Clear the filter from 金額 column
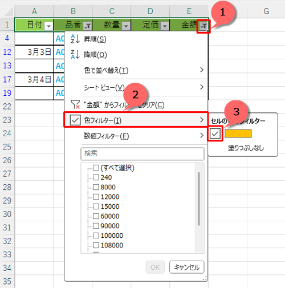The width and height of the screenshot is (285, 288). (136, 104)
